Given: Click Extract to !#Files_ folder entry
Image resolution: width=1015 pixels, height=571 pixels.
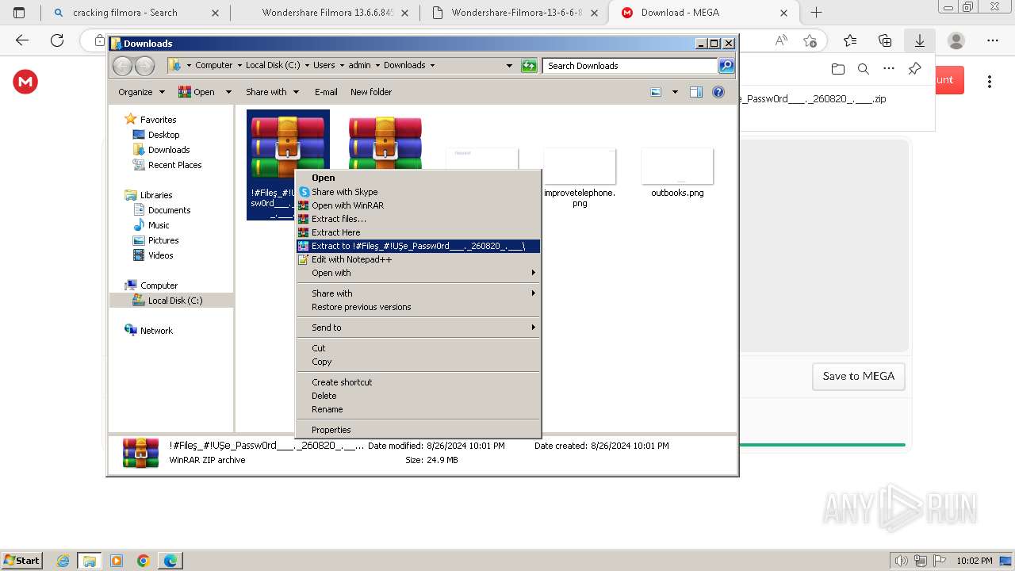Looking at the screenshot, I should coord(418,246).
